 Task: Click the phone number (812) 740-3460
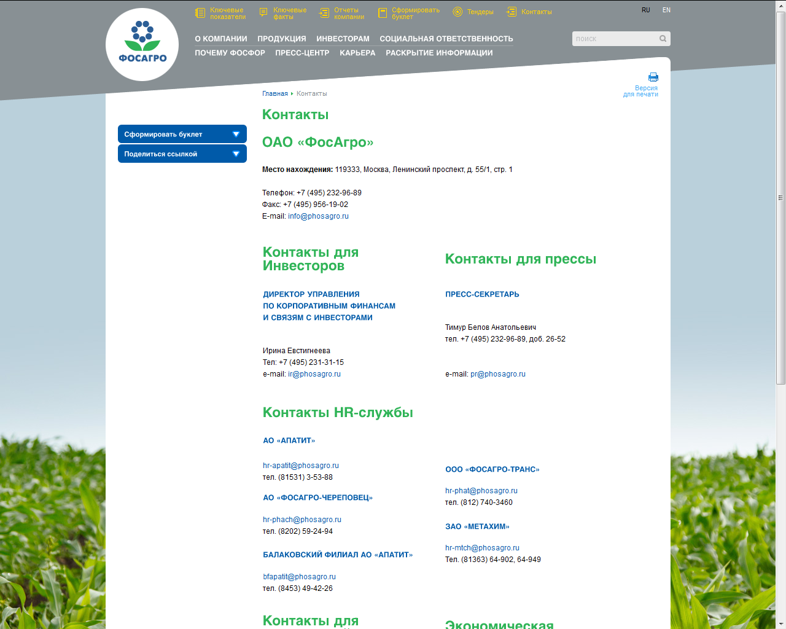pos(486,502)
